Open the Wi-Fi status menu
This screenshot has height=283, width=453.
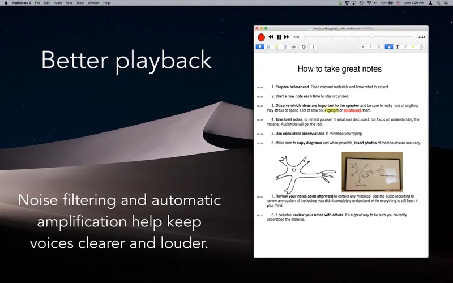[369, 3]
